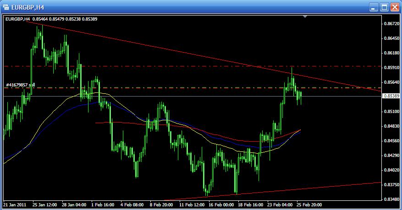Click the EURGBP,H4 OHLC info text
The width and height of the screenshot is (402, 210).
51,19
